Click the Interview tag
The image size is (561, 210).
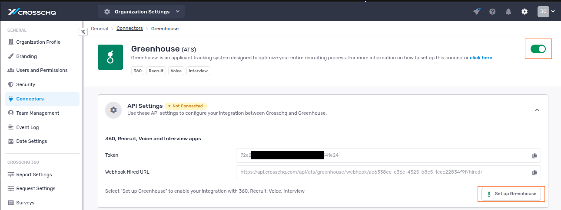pyautogui.click(x=198, y=71)
